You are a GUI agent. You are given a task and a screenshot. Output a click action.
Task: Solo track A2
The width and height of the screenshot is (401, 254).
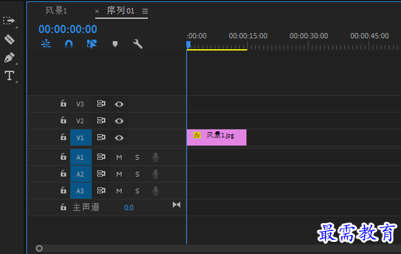click(x=137, y=174)
